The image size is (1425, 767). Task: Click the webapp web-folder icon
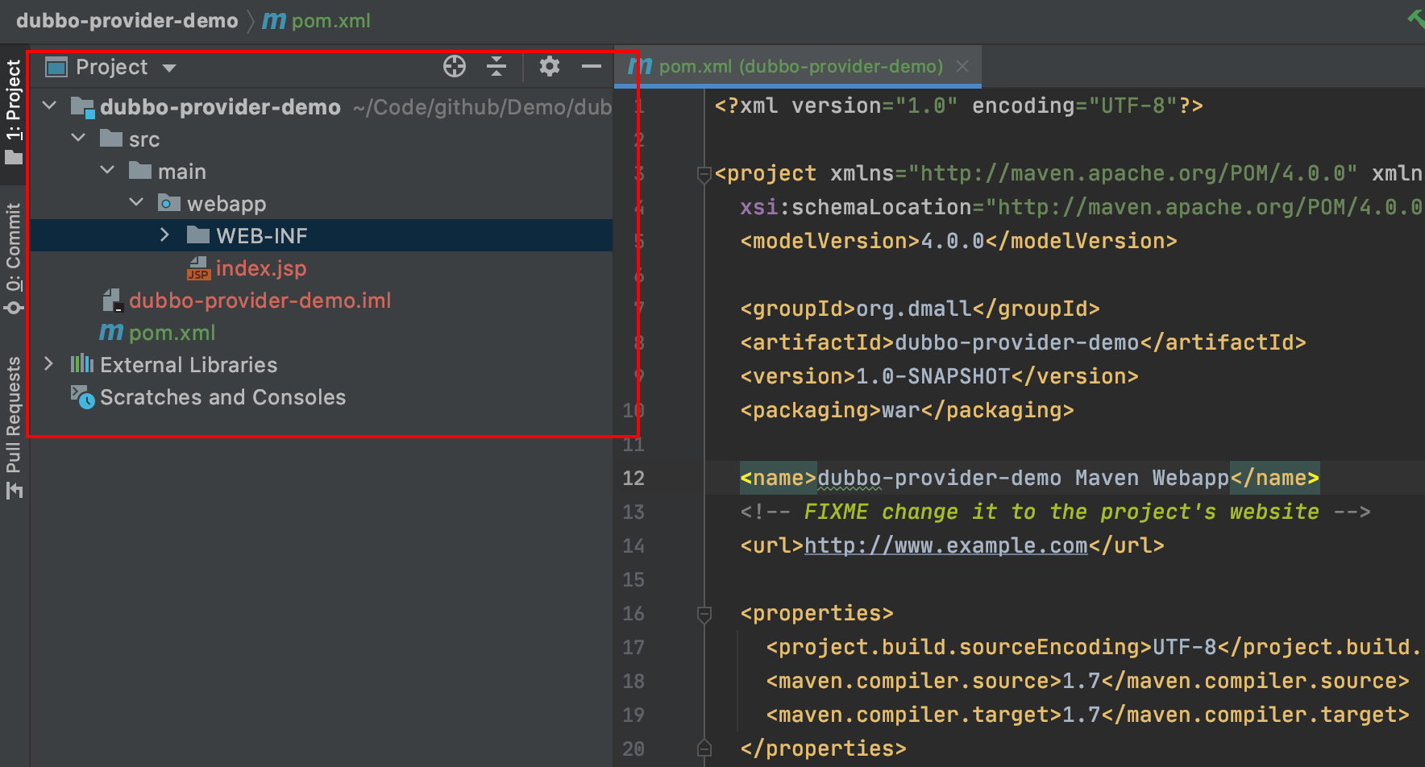[169, 202]
